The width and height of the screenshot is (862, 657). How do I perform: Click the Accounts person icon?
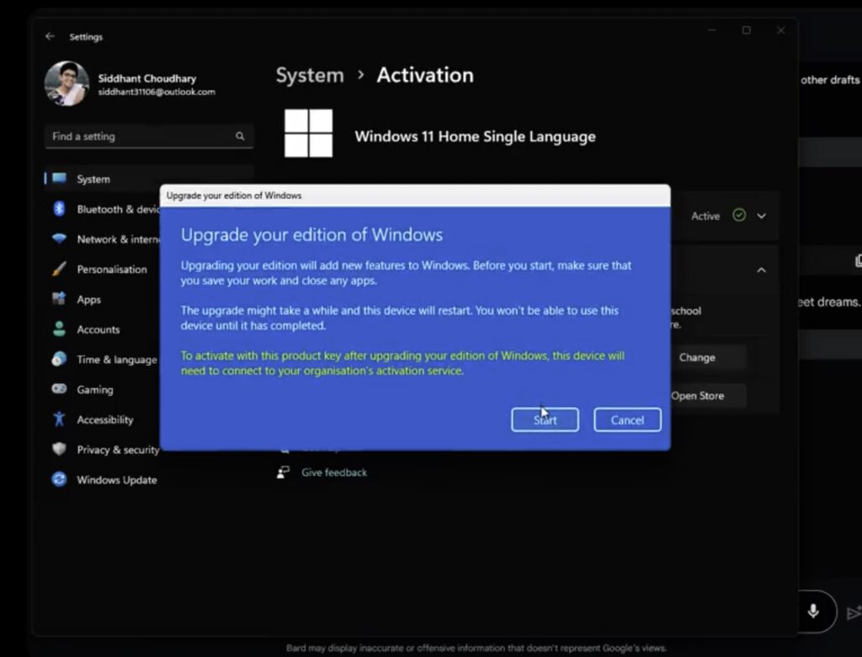coord(59,328)
